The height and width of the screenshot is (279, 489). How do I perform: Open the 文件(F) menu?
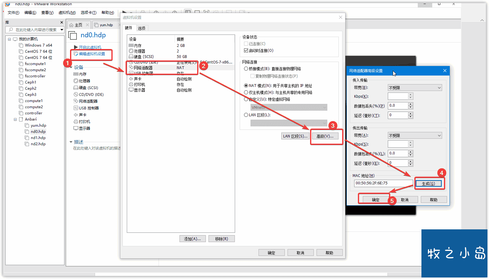click(x=13, y=13)
